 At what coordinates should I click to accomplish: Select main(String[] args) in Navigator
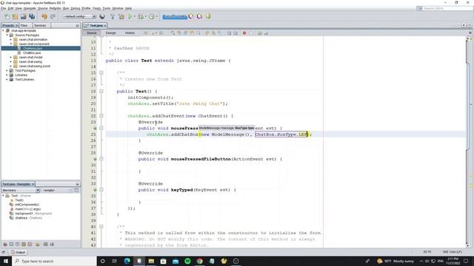point(28,209)
